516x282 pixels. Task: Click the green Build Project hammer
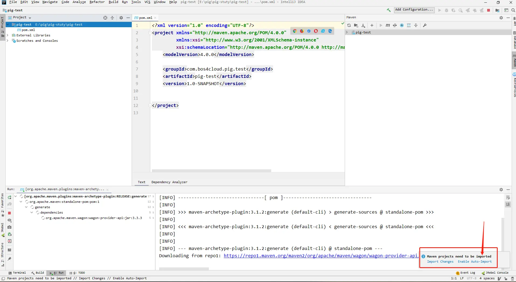389,10
